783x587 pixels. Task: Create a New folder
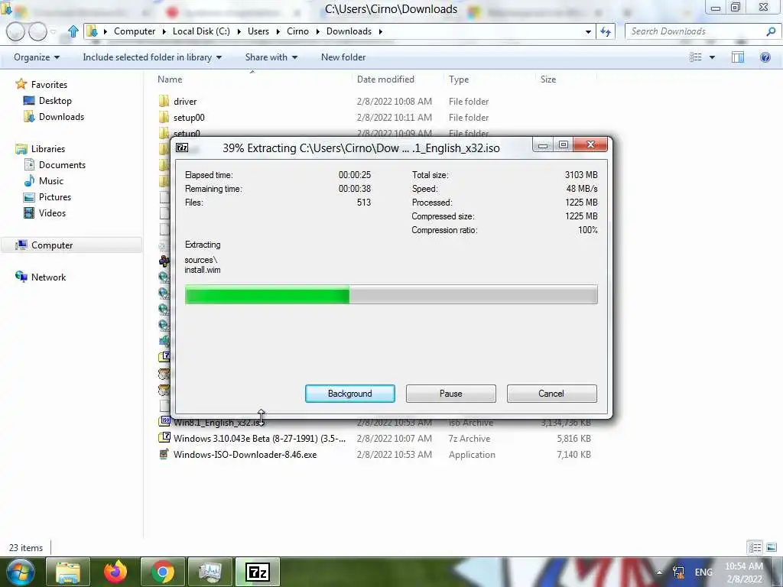pos(343,57)
